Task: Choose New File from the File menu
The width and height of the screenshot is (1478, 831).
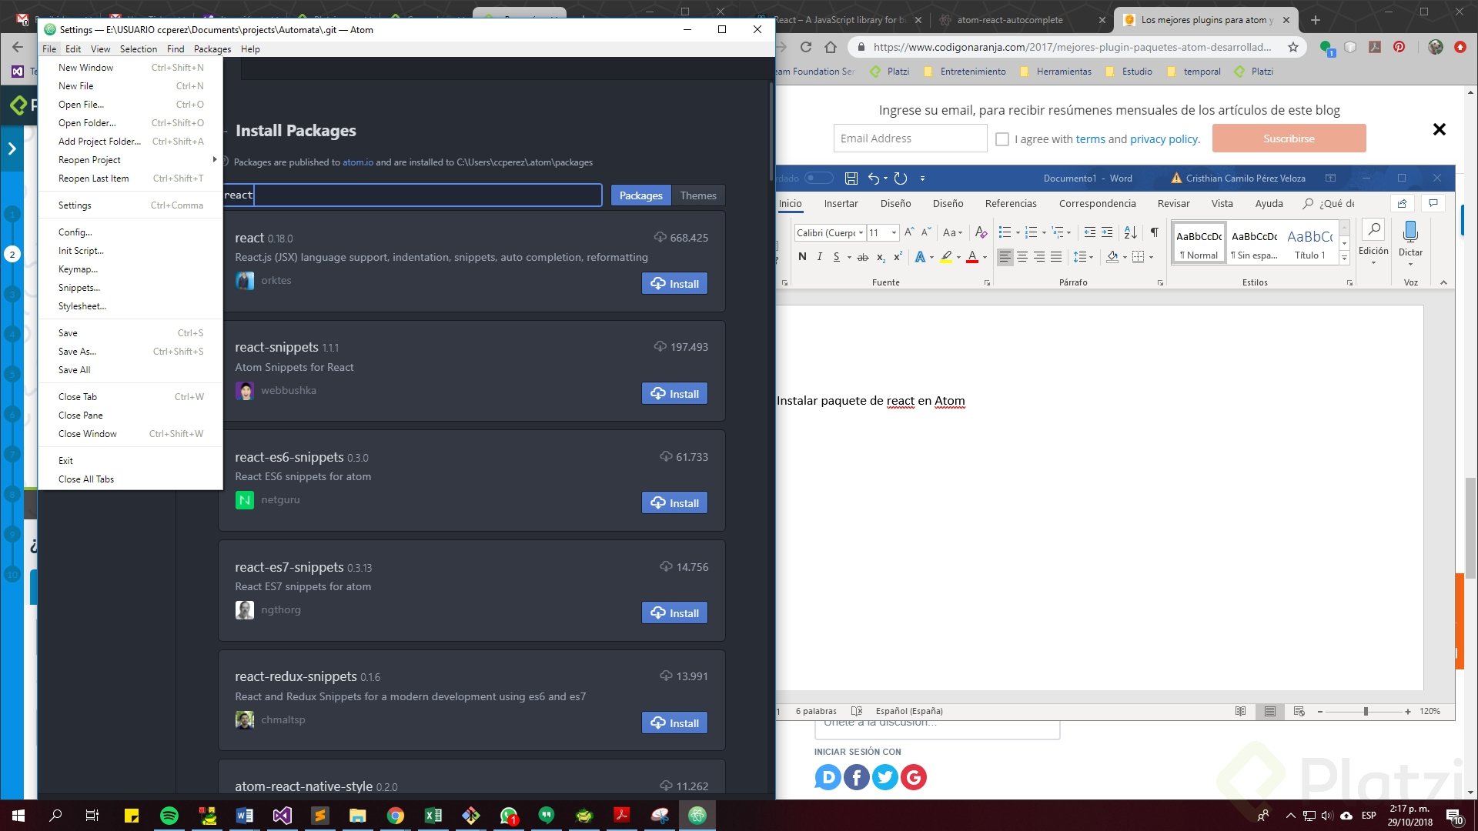Action: pos(131,86)
